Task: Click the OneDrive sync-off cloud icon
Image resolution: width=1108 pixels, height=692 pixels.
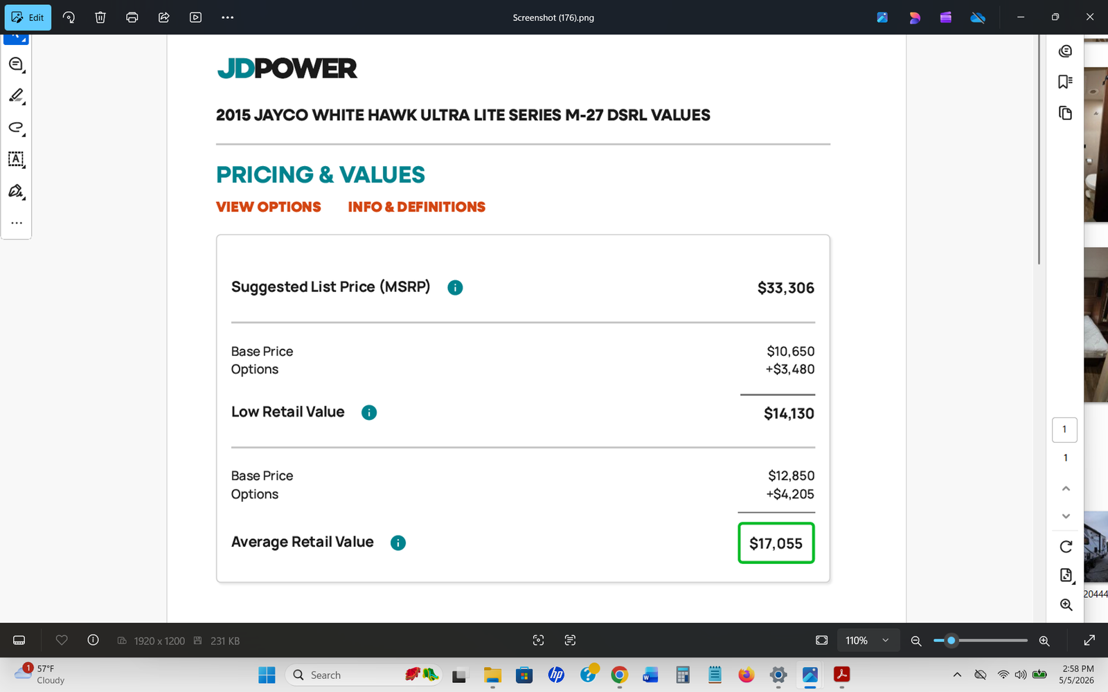Action: 978,17
